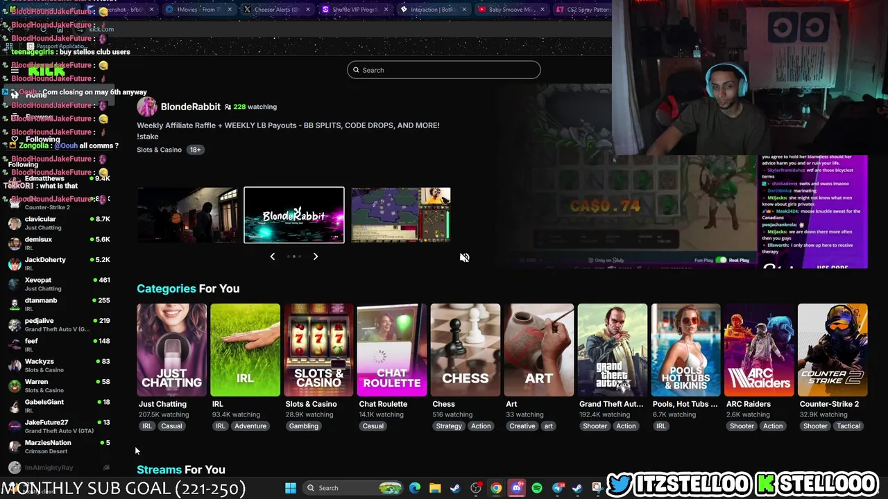Open the Counter-Strike 2 category card

(x=832, y=350)
